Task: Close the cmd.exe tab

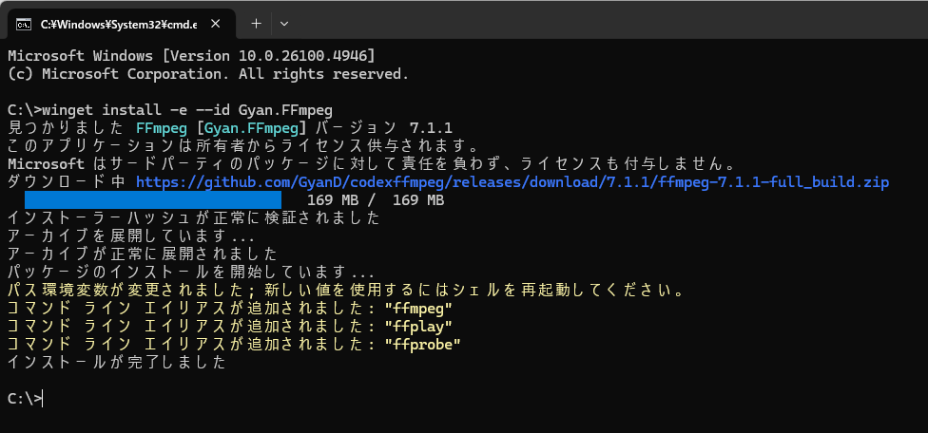Action: [216, 24]
